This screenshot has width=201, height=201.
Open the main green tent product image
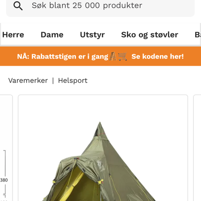pyautogui.click(x=103, y=148)
